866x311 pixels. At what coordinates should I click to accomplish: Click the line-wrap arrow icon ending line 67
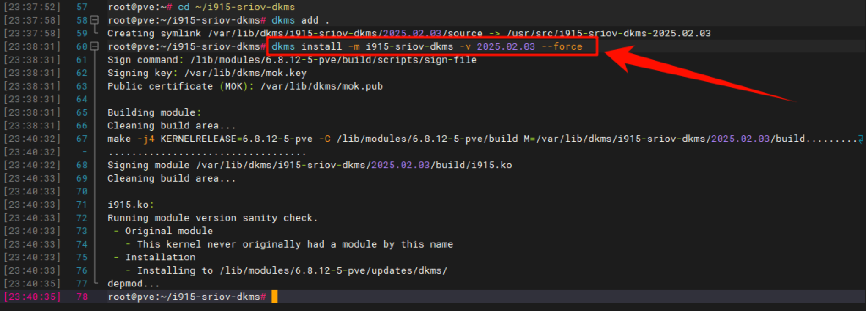click(x=860, y=139)
